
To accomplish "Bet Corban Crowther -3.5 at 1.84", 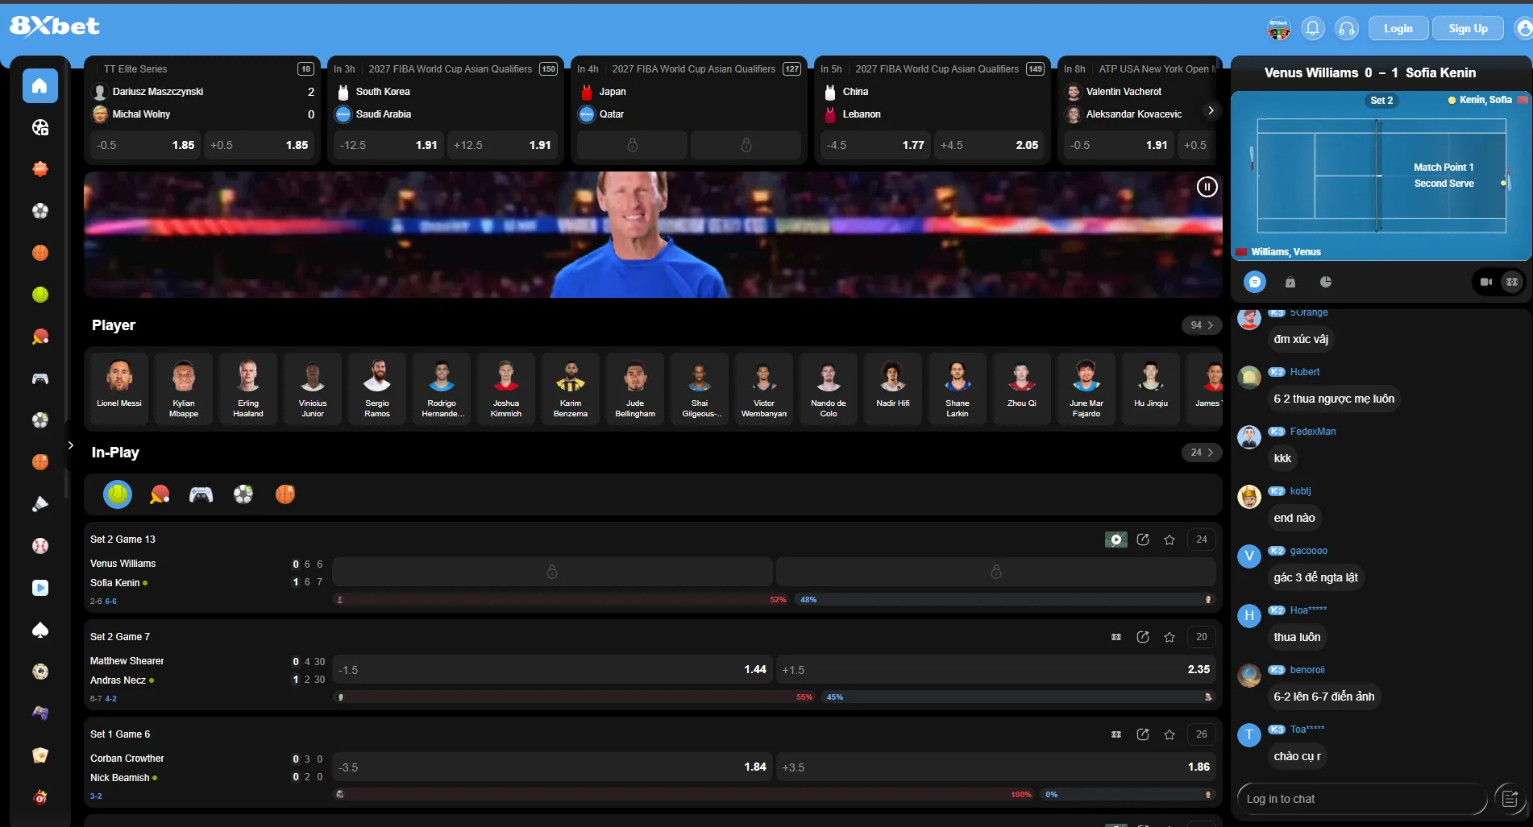I will (x=552, y=767).
